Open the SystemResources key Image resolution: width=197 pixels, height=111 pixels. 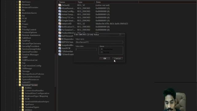click(30, 80)
